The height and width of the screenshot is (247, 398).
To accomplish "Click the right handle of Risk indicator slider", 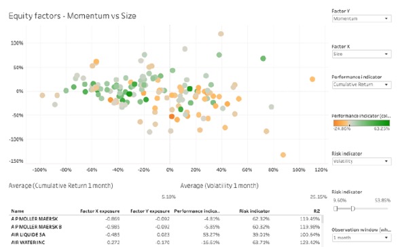I will (x=352, y=209).
